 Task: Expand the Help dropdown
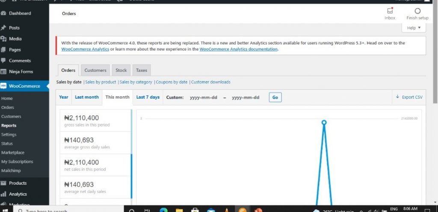414,28
